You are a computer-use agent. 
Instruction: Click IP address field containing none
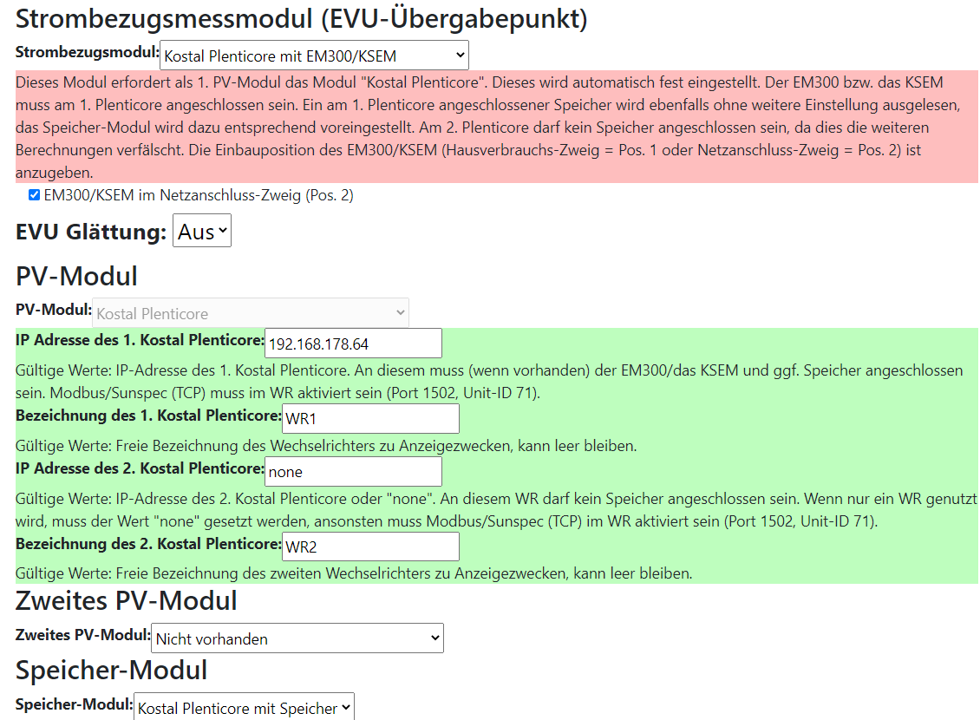pos(353,471)
